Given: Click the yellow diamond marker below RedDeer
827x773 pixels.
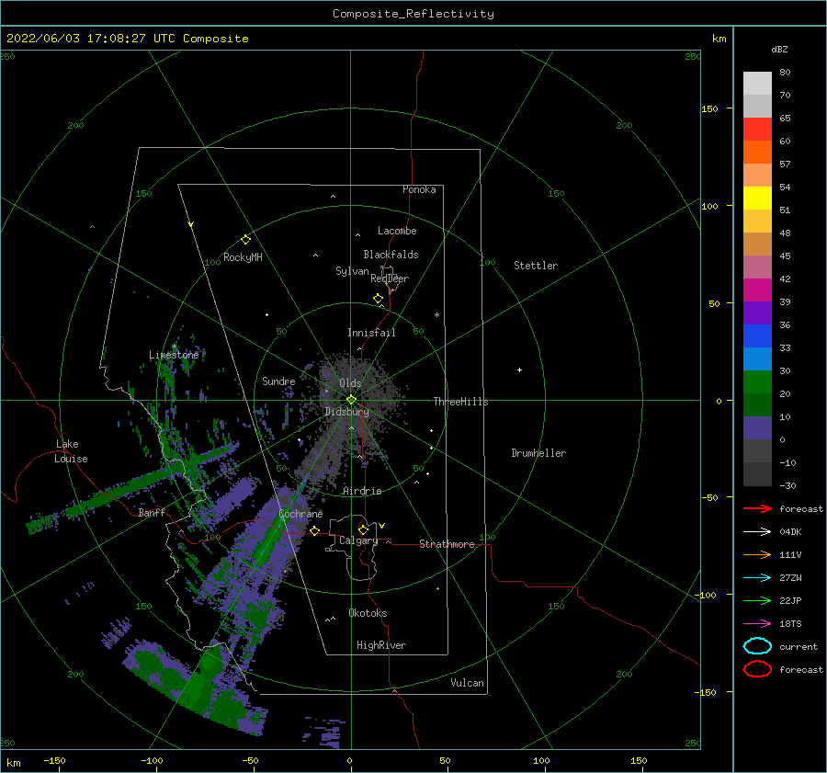Looking at the screenshot, I should pos(378,299).
